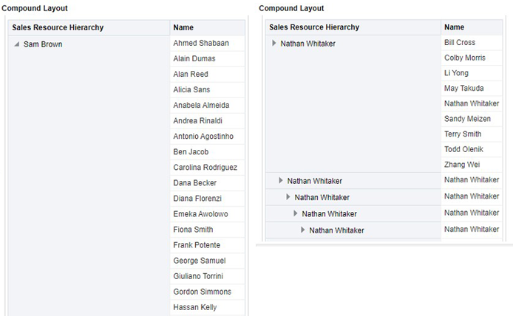
Task: Click the Name column header in the right table
Action: [x=472, y=27]
